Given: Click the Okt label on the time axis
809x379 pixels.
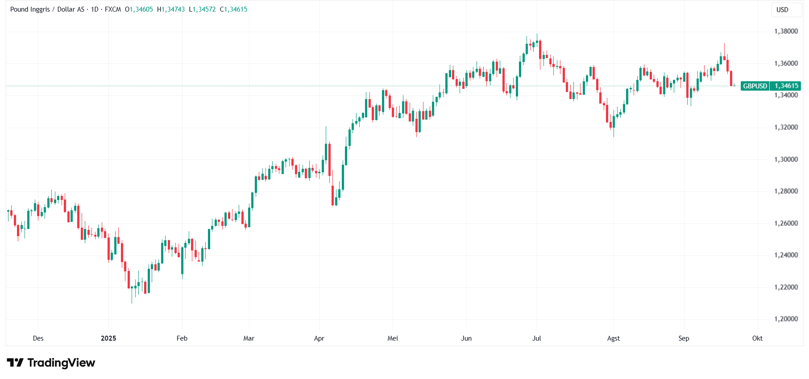Looking at the screenshot, I should 758,338.
